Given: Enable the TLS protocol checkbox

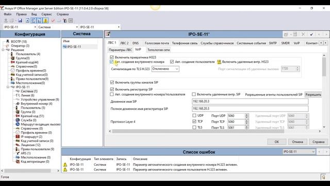Looking at the screenshot, I should (x=194, y=128).
